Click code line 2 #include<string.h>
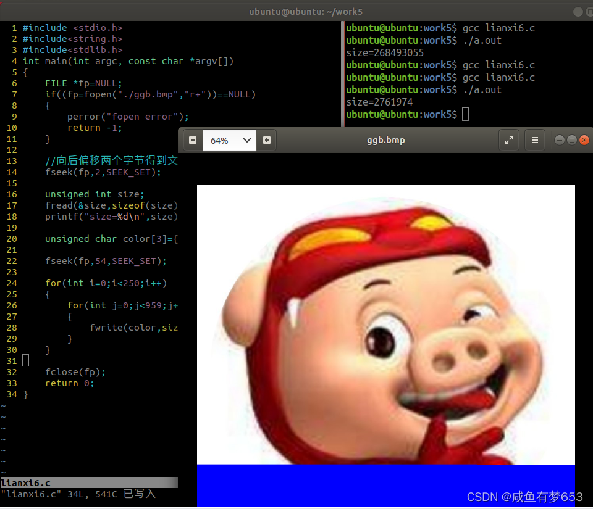Screen dimensions: 593x509 point(73,39)
